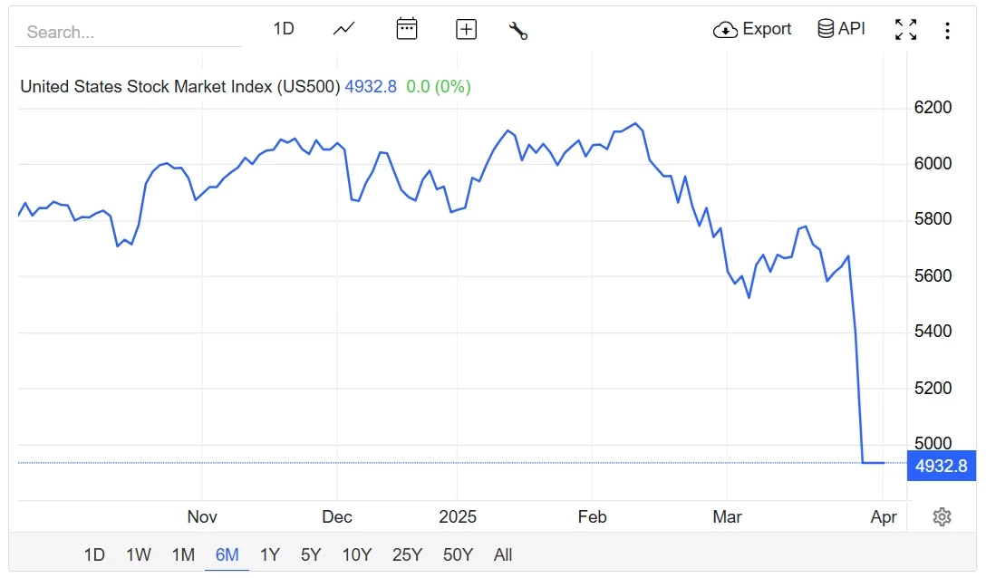Click the cloud Export icon
Image resolution: width=986 pixels, height=578 pixels.
[726, 30]
